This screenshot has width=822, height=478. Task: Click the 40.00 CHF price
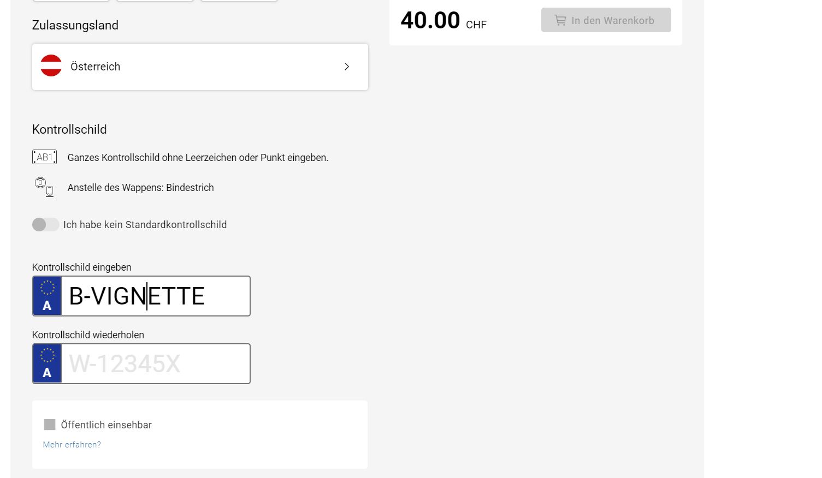443,21
